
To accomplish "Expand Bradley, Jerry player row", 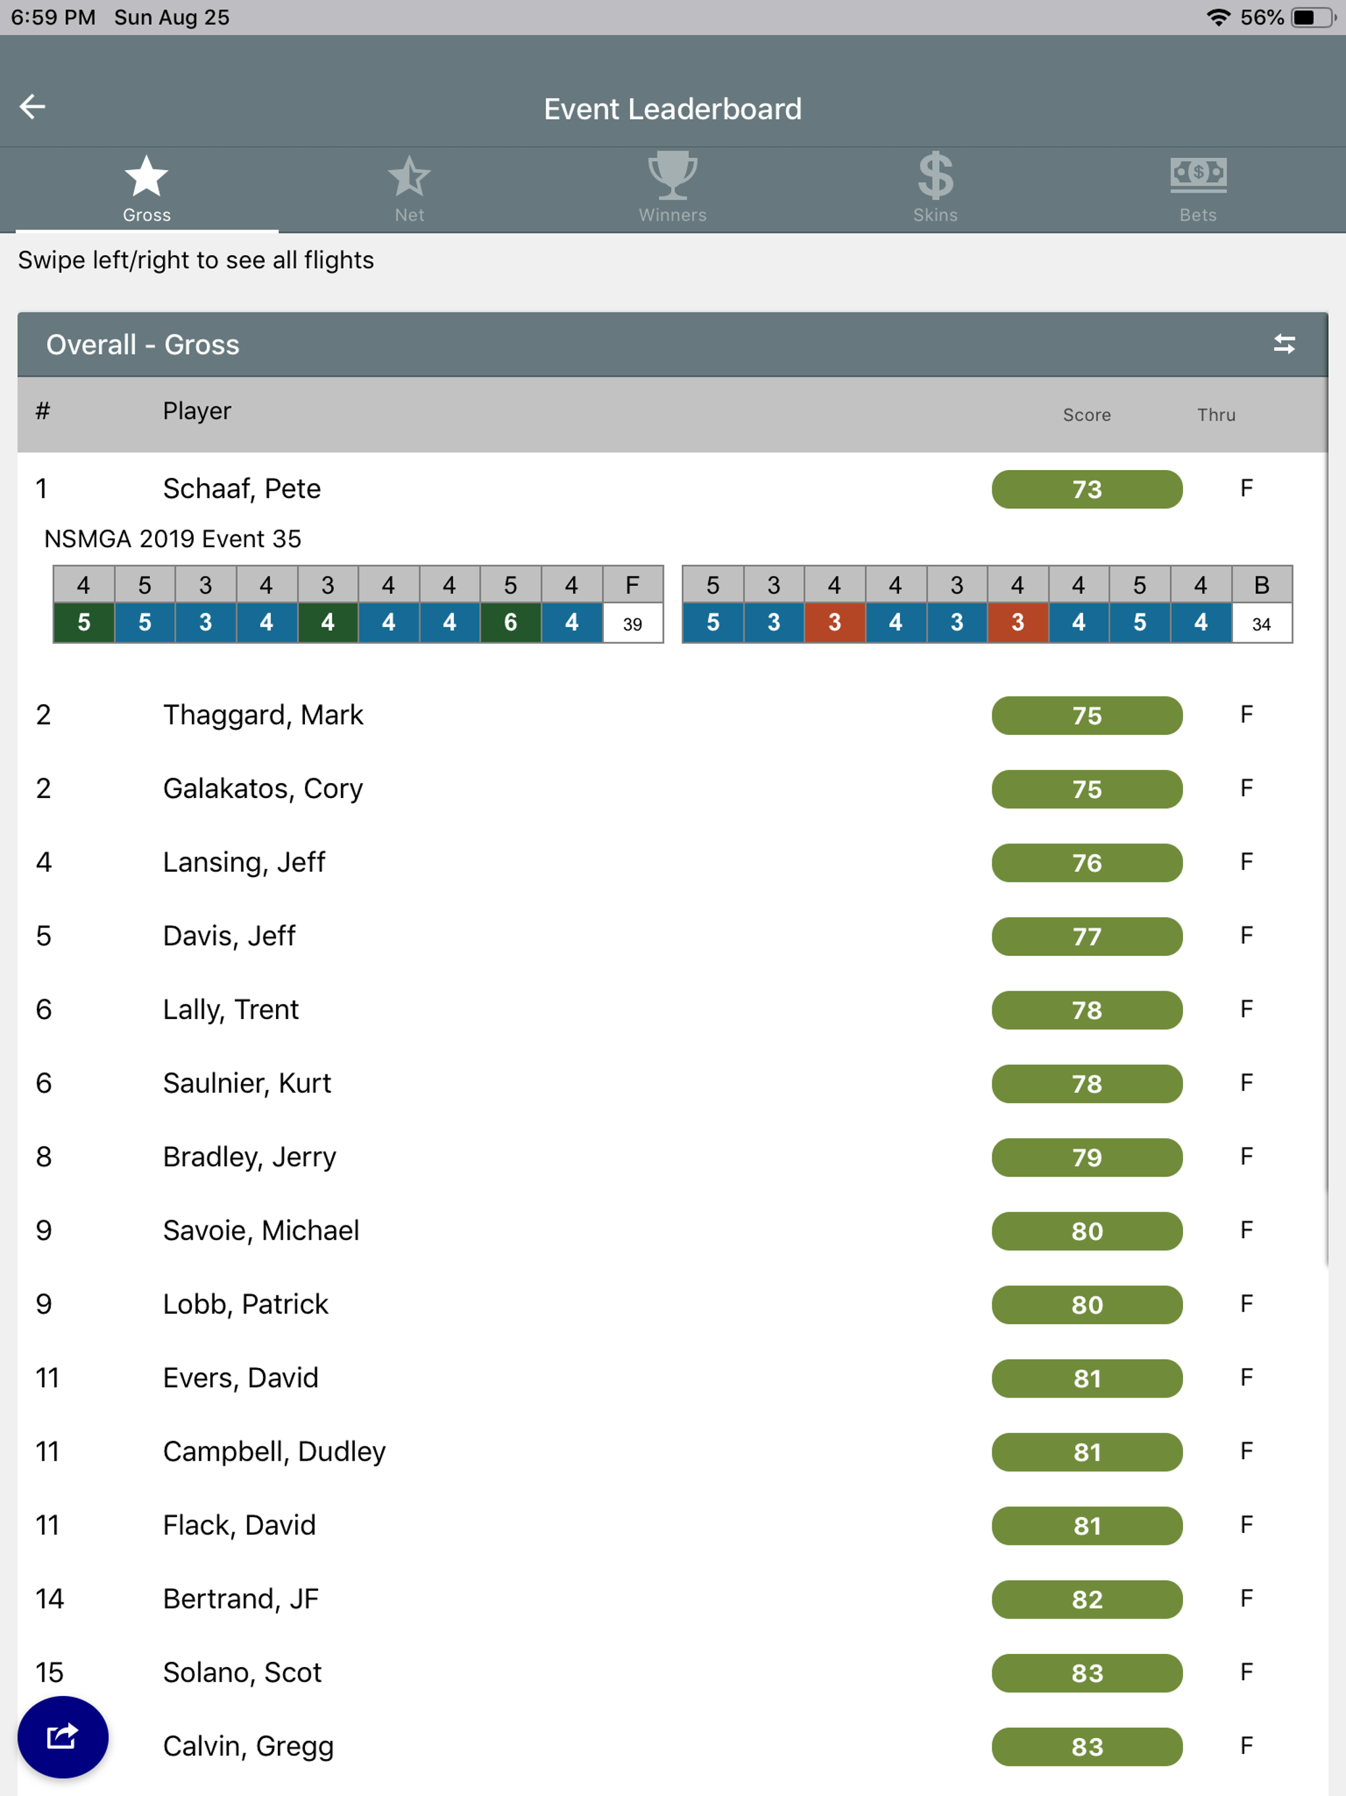I will [x=249, y=1157].
